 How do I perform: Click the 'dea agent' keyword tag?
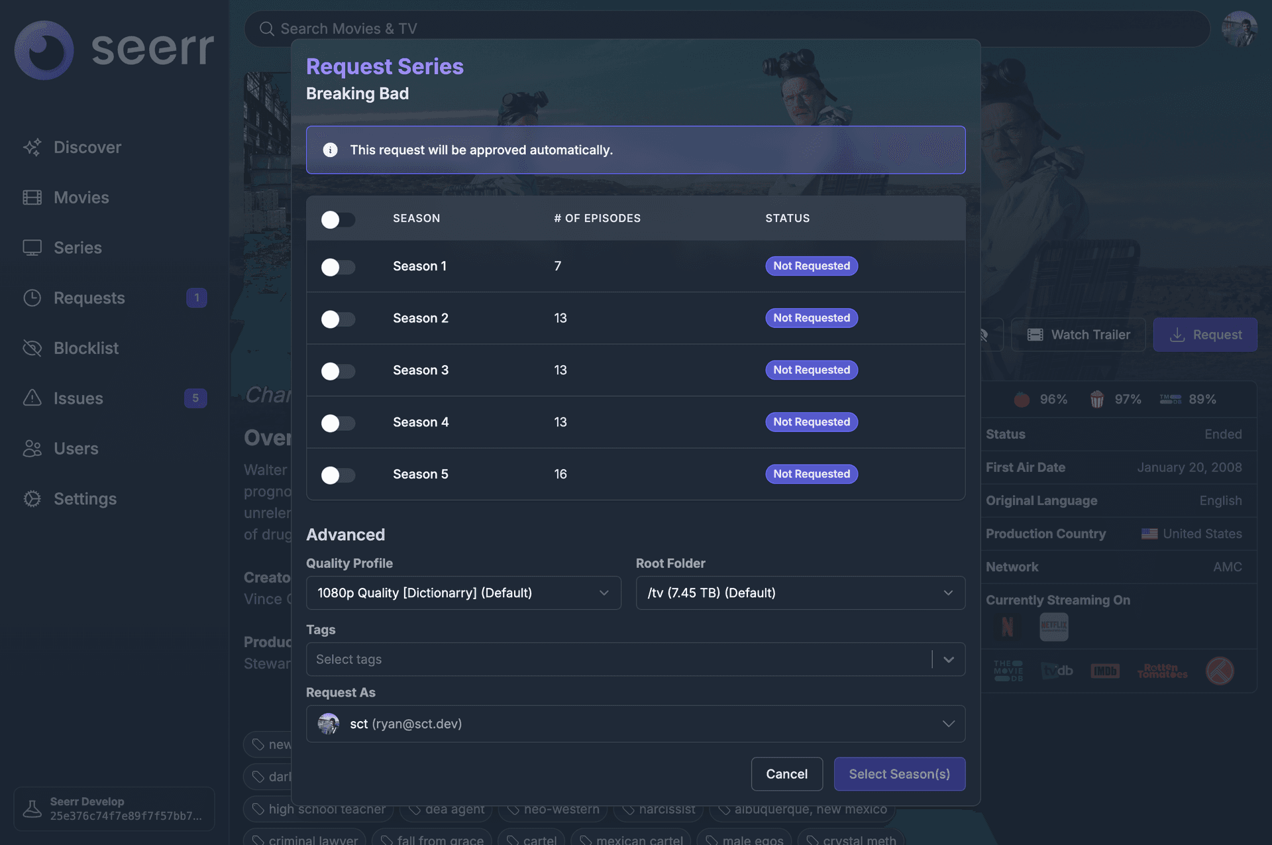point(446,810)
